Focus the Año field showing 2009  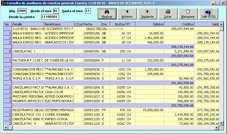tap(22, 11)
